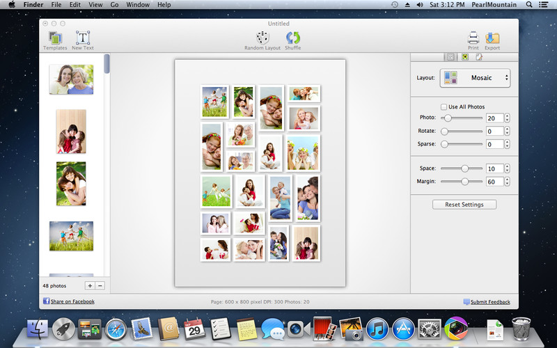Open Photo Booth from the Dock
Screen dimensions: 557x348
tap(324, 329)
